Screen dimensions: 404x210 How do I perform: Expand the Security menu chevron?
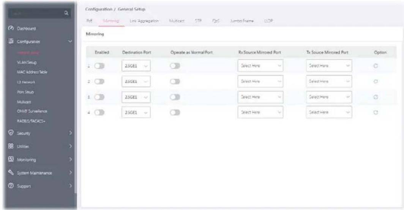tap(70, 133)
